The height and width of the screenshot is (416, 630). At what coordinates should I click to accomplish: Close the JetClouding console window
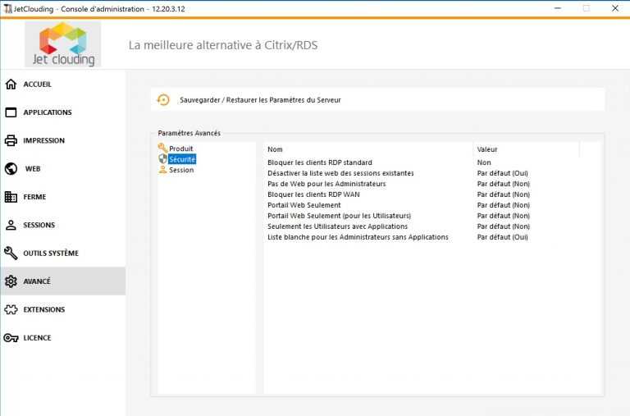pos(614,8)
